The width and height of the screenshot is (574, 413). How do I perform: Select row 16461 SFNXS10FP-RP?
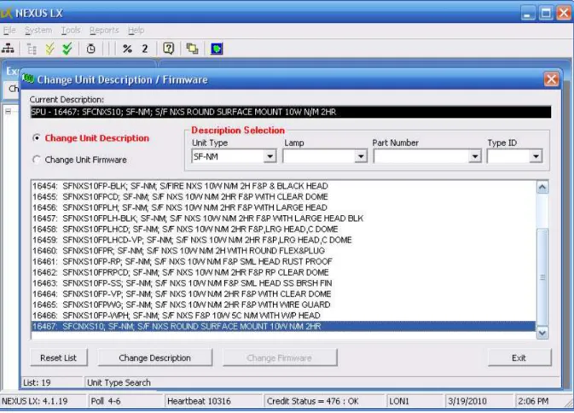click(x=283, y=262)
